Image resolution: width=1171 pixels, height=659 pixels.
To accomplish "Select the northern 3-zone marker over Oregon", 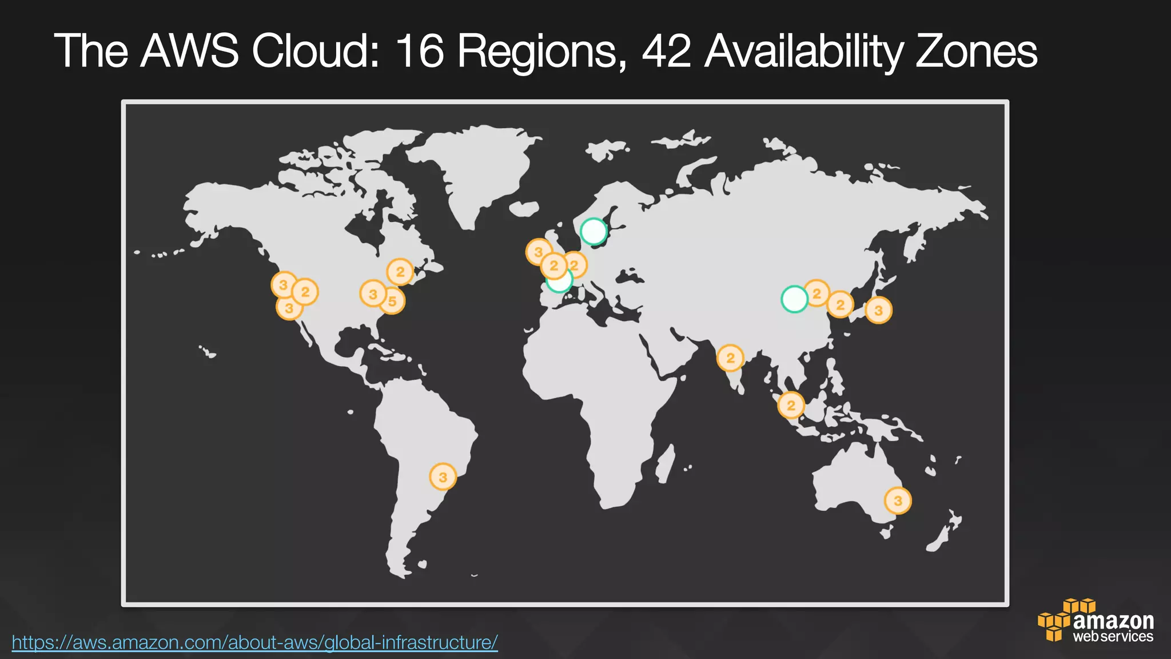I will (x=283, y=285).
